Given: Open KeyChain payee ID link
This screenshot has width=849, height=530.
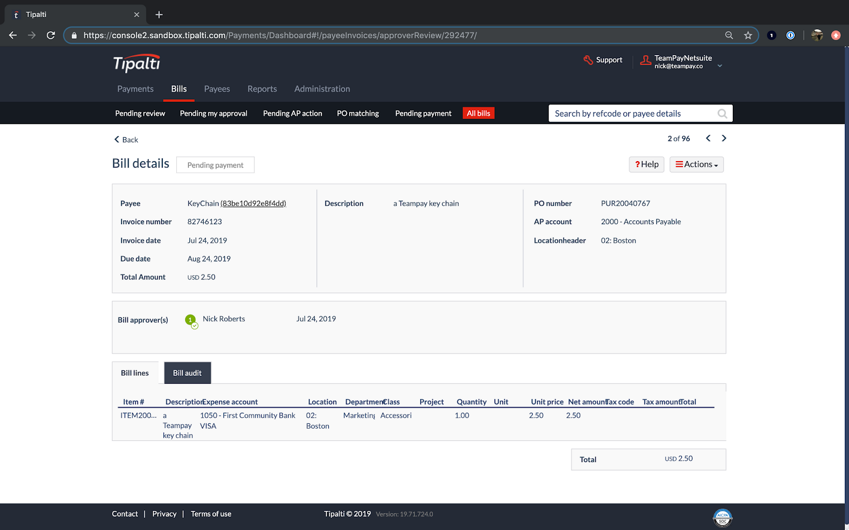Looking at the screenshot, I should point(253,204).
